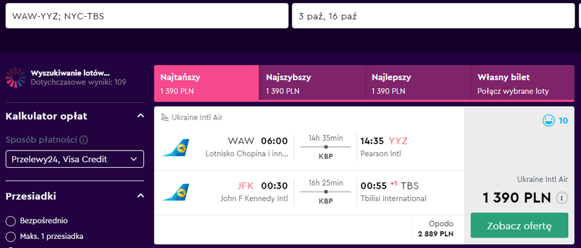Click the smiley rating icon showing 10
This screenshot has width=581, height=248.
tap(548, 121)
